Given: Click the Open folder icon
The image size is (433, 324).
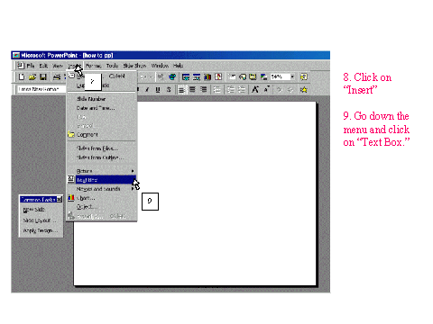Looking at the screenshot, I should [32, 77].
